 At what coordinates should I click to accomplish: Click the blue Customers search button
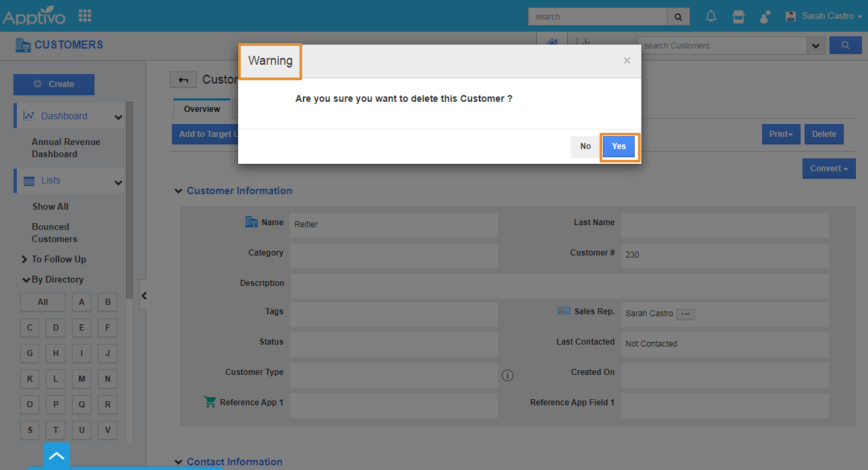[845, 45]
